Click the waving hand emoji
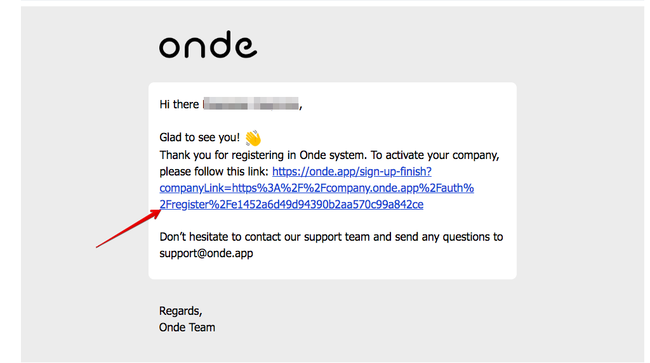Image resolution: width=650 pixels, height=363 pixels. tap(253, 137)
